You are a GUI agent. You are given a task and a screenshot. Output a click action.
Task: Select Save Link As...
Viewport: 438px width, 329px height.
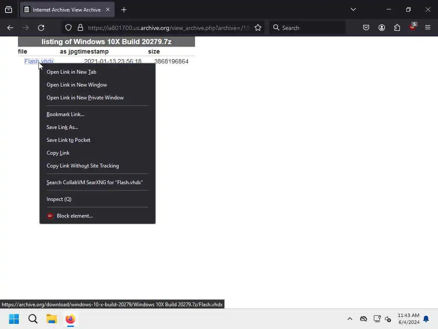click(x=98, y=127)
